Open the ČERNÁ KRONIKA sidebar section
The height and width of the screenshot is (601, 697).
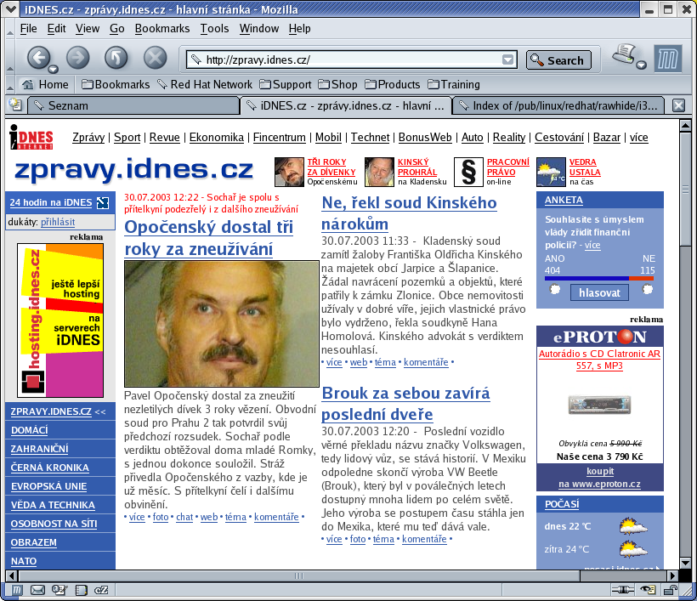[x=50, y=468]
